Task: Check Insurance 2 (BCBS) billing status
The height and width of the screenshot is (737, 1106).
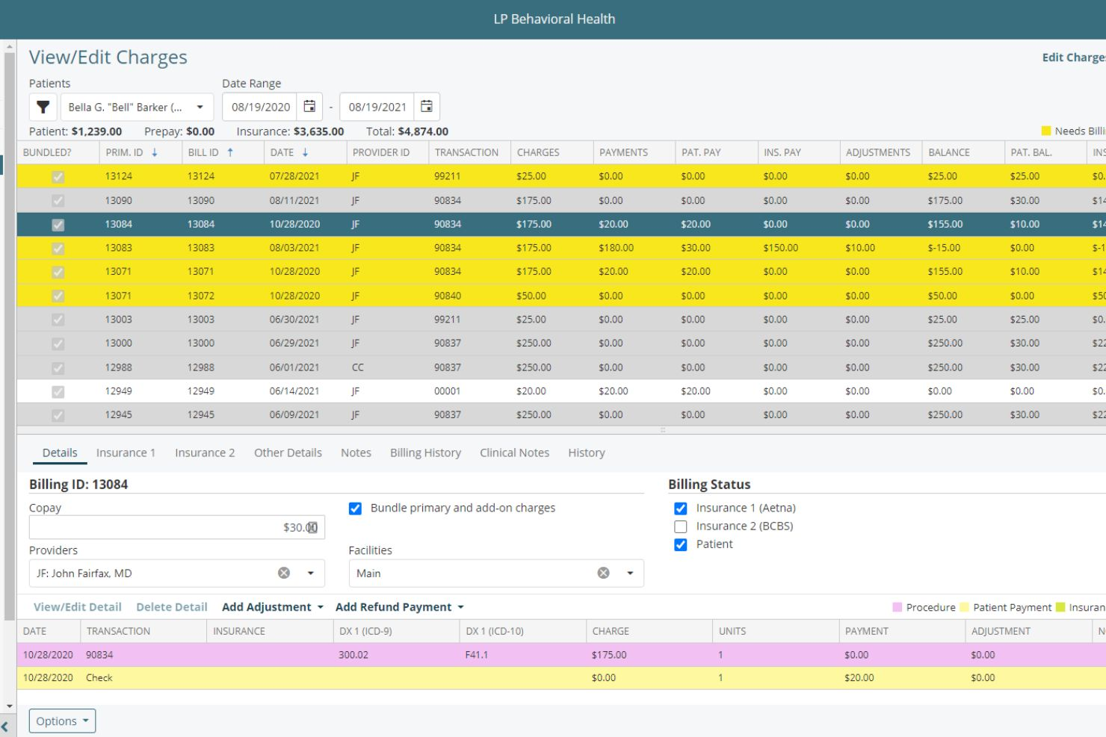Action: [x=681, y=526]
